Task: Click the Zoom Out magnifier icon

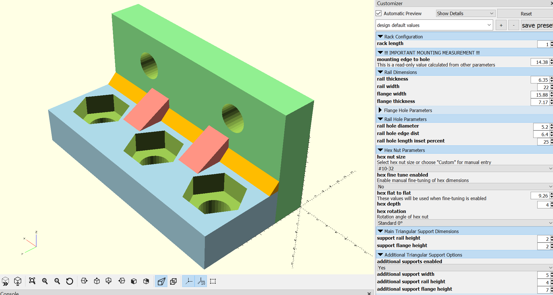Action: pos(57,281)
